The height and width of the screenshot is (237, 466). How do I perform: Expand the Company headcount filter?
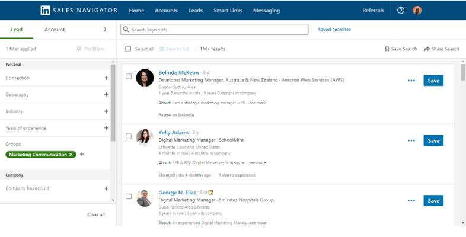point(106,188)
